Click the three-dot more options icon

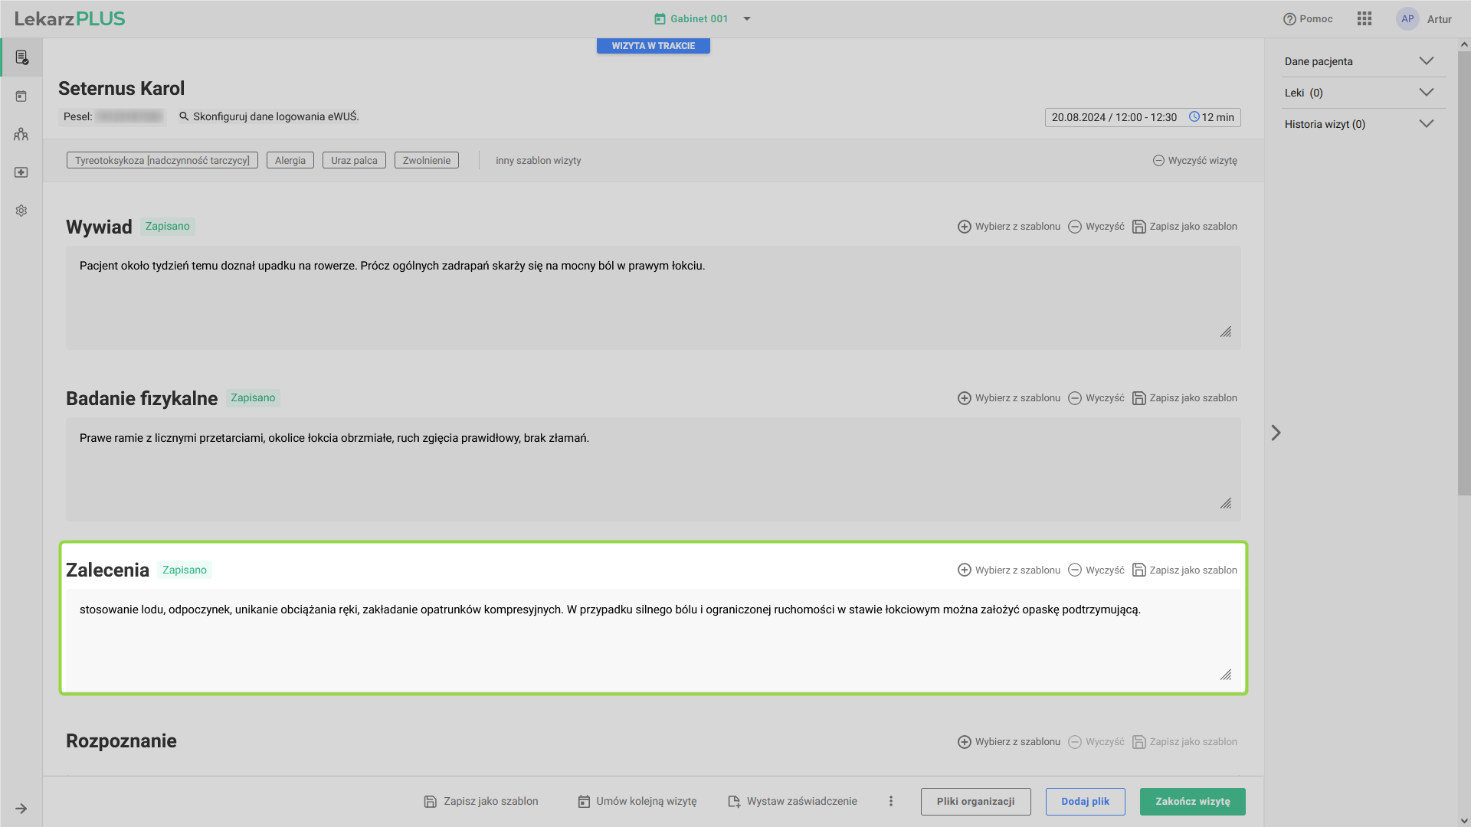click(x=890, y=801)
